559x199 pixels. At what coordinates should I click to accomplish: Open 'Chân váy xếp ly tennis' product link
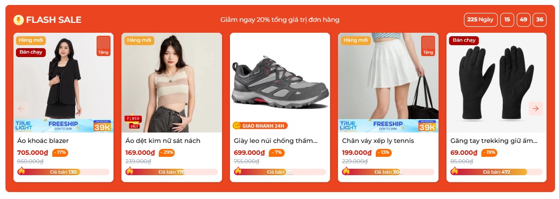pos(378,141)
